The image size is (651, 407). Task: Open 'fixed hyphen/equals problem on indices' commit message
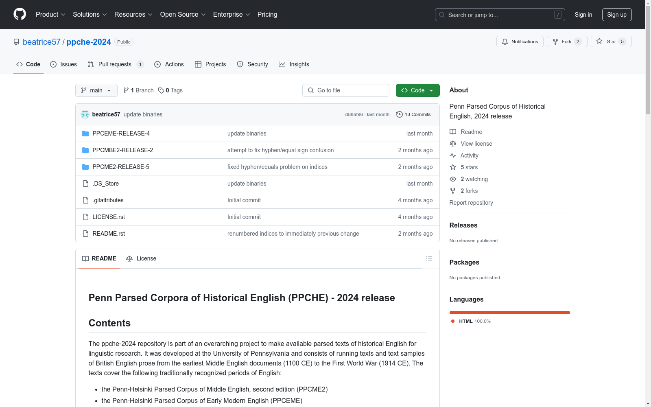click(x=277, y=167)
